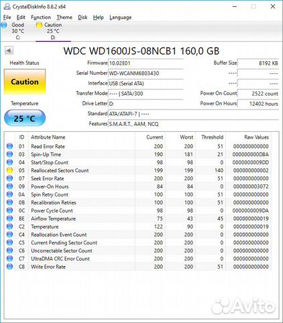Viewport: 283px width, 323px height.
Task: Click the Features field S.M.A.R.T., AAM, NCQ
Action: tap(193, 124)
